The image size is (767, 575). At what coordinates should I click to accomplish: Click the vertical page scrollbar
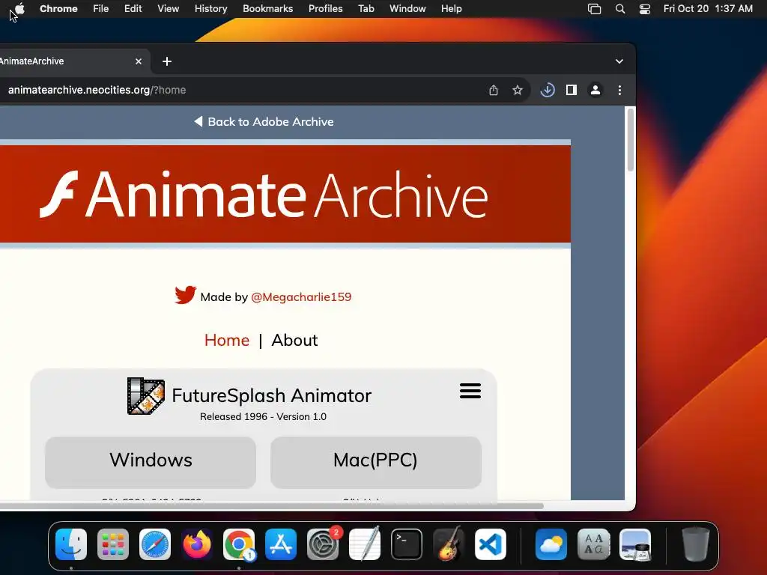pos(630,140)
